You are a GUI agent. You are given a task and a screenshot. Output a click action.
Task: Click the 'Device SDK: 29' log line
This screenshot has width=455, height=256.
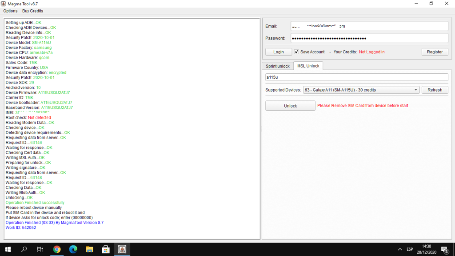[x=20, y=83]
